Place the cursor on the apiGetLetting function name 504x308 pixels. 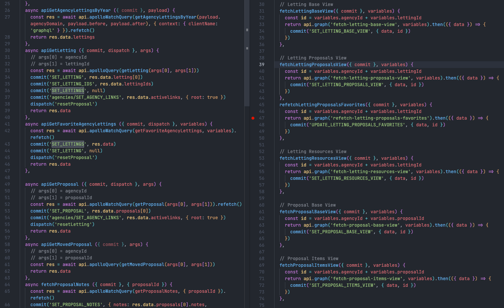pyautogui.click(x=58, y=51)
